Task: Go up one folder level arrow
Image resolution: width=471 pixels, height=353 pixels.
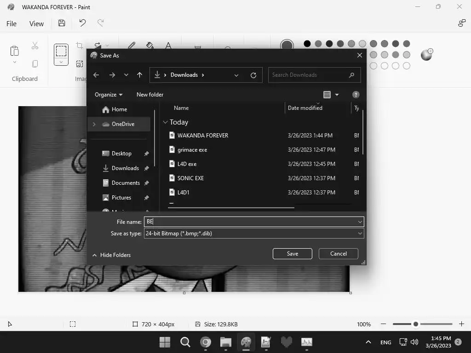Action: [x=140, y=75]
